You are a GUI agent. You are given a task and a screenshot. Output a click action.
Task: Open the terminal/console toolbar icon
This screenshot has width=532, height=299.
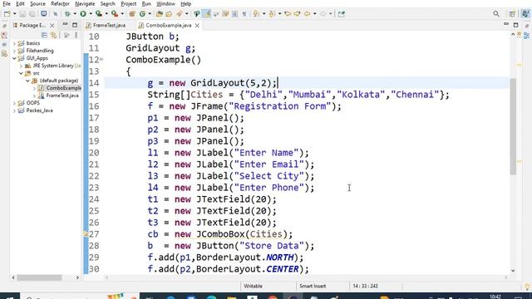43,14
